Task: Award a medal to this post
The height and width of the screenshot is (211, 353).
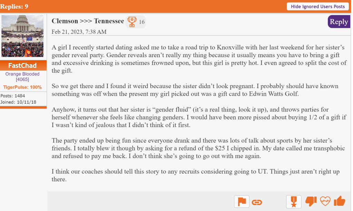Action: click(x=294, y=202)
